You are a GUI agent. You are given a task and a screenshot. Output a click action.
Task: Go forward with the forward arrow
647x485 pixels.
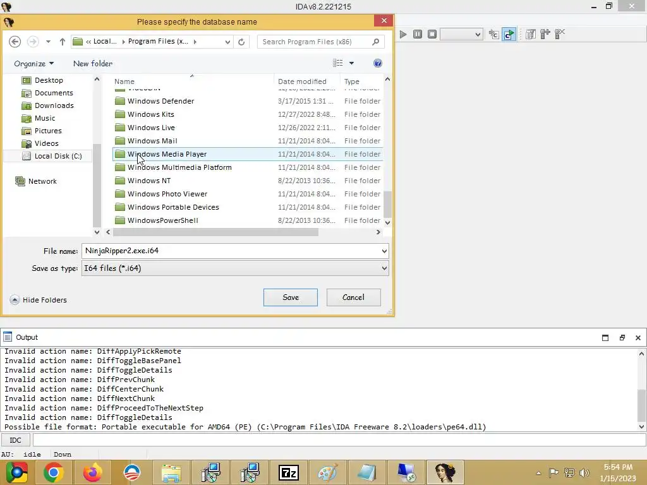(x=33, y=42)
